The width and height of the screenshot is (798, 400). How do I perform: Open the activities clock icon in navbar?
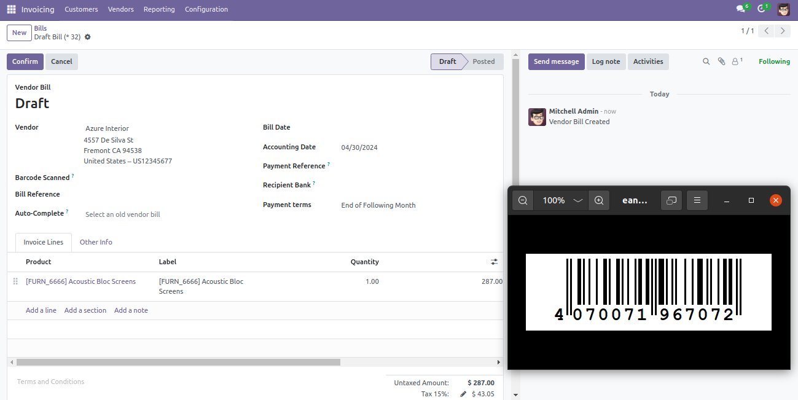pos(762,9)
